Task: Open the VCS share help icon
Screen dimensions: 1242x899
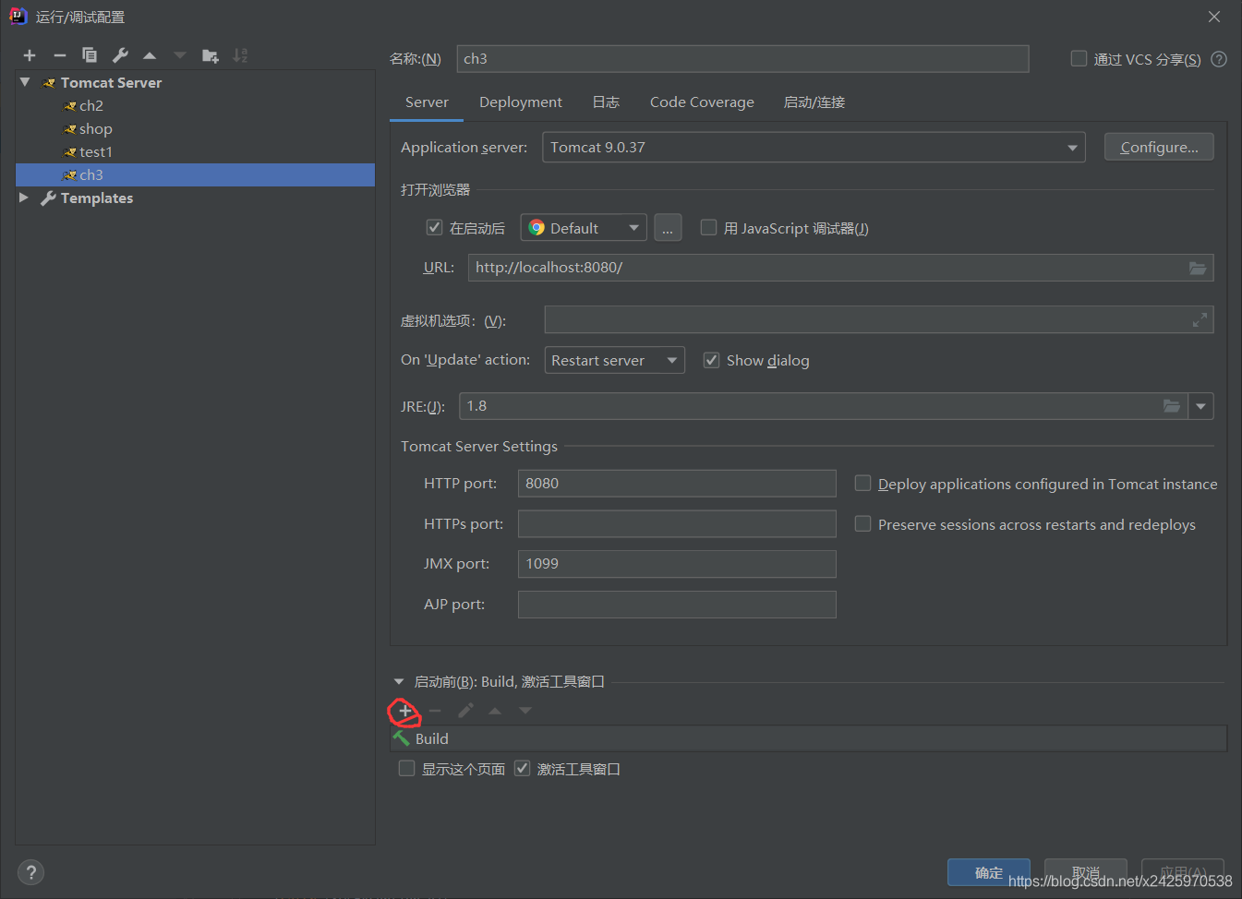Action: point(1219,59)
